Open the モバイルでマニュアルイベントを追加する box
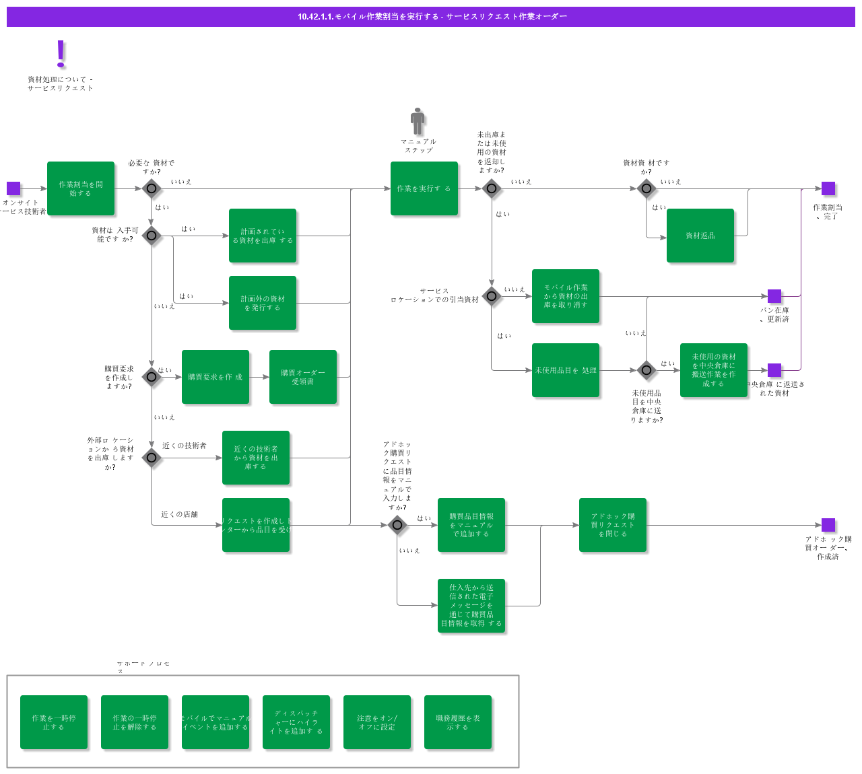This screenshot has width=862, height=774. click(215, 722)
